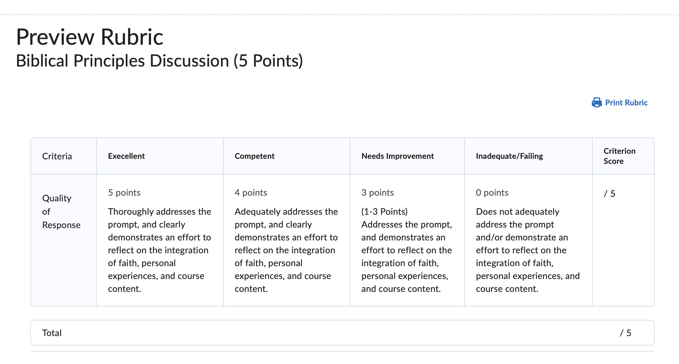Click the Preview Rubric heading

90,37
